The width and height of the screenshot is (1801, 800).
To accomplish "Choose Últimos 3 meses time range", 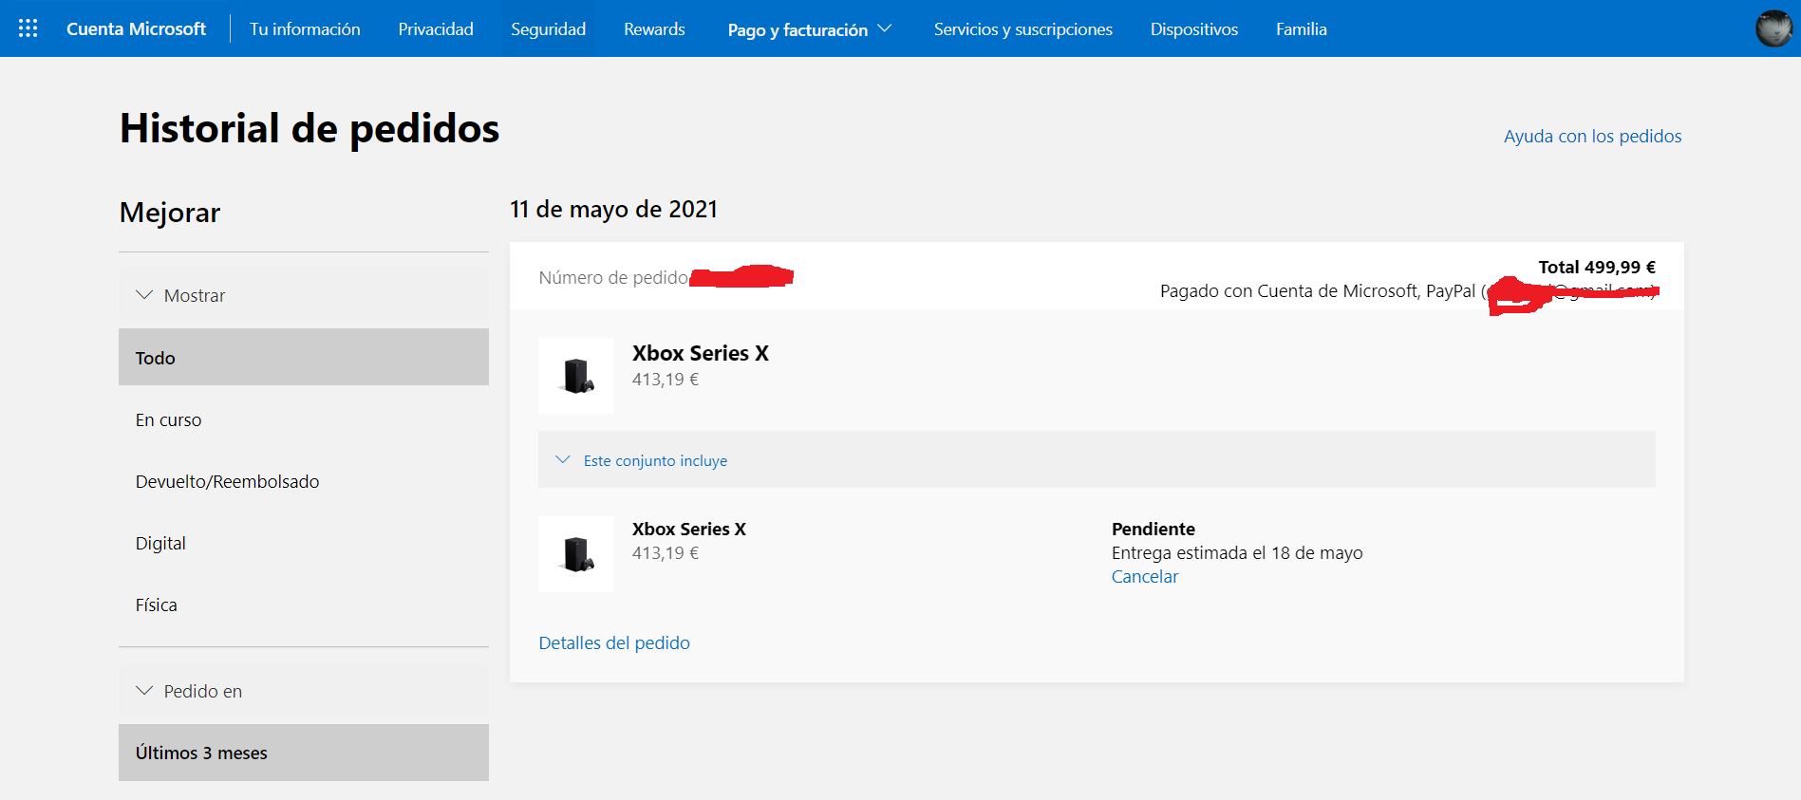I will pos(201,753).
